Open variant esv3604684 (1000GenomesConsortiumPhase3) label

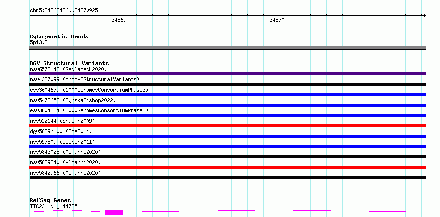click(x=89, y=110)
